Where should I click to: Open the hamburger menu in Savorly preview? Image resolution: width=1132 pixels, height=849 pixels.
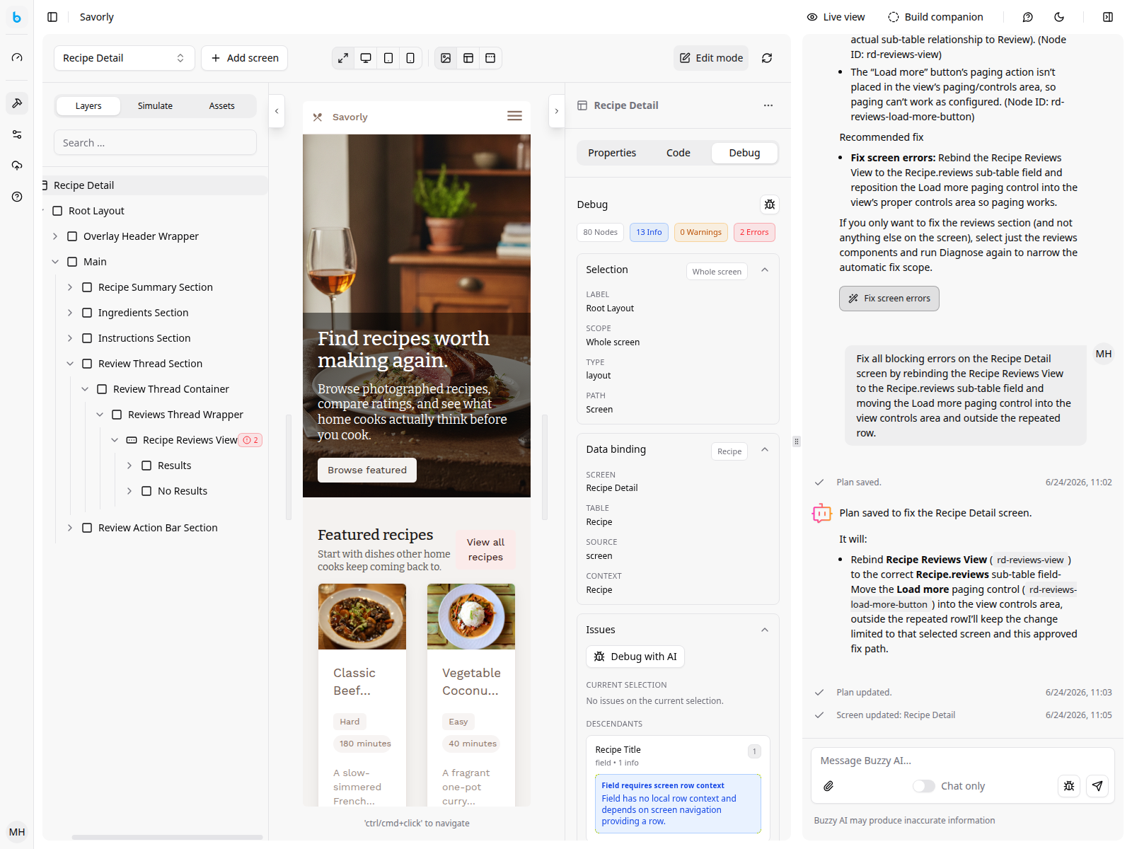click(514, 116)
